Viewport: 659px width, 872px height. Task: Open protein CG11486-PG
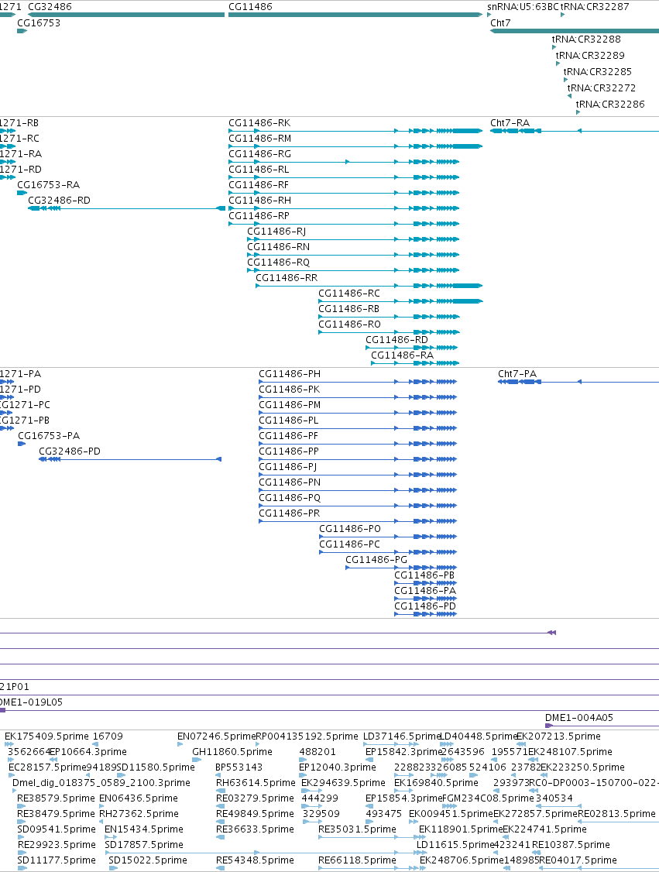(x=401, y=568)
